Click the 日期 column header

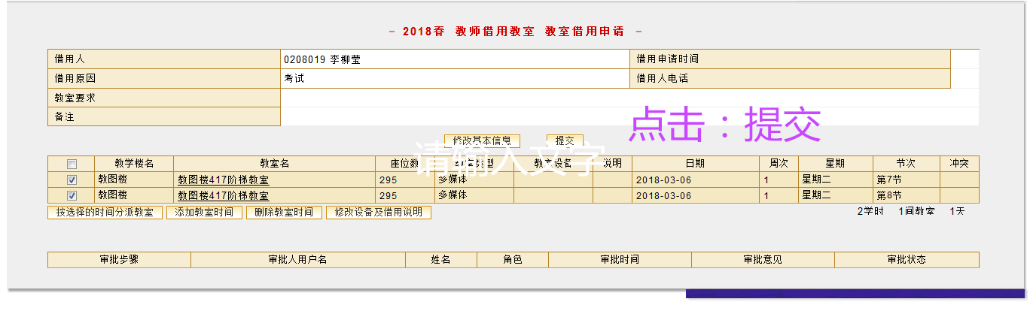click(x=695, y=164)
